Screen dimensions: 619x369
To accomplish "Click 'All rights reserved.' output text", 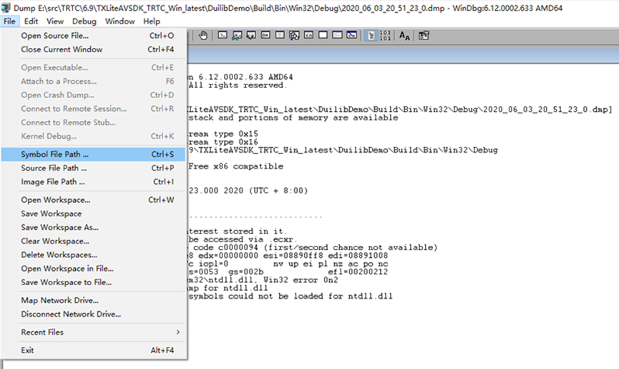I will coord(238,85).
